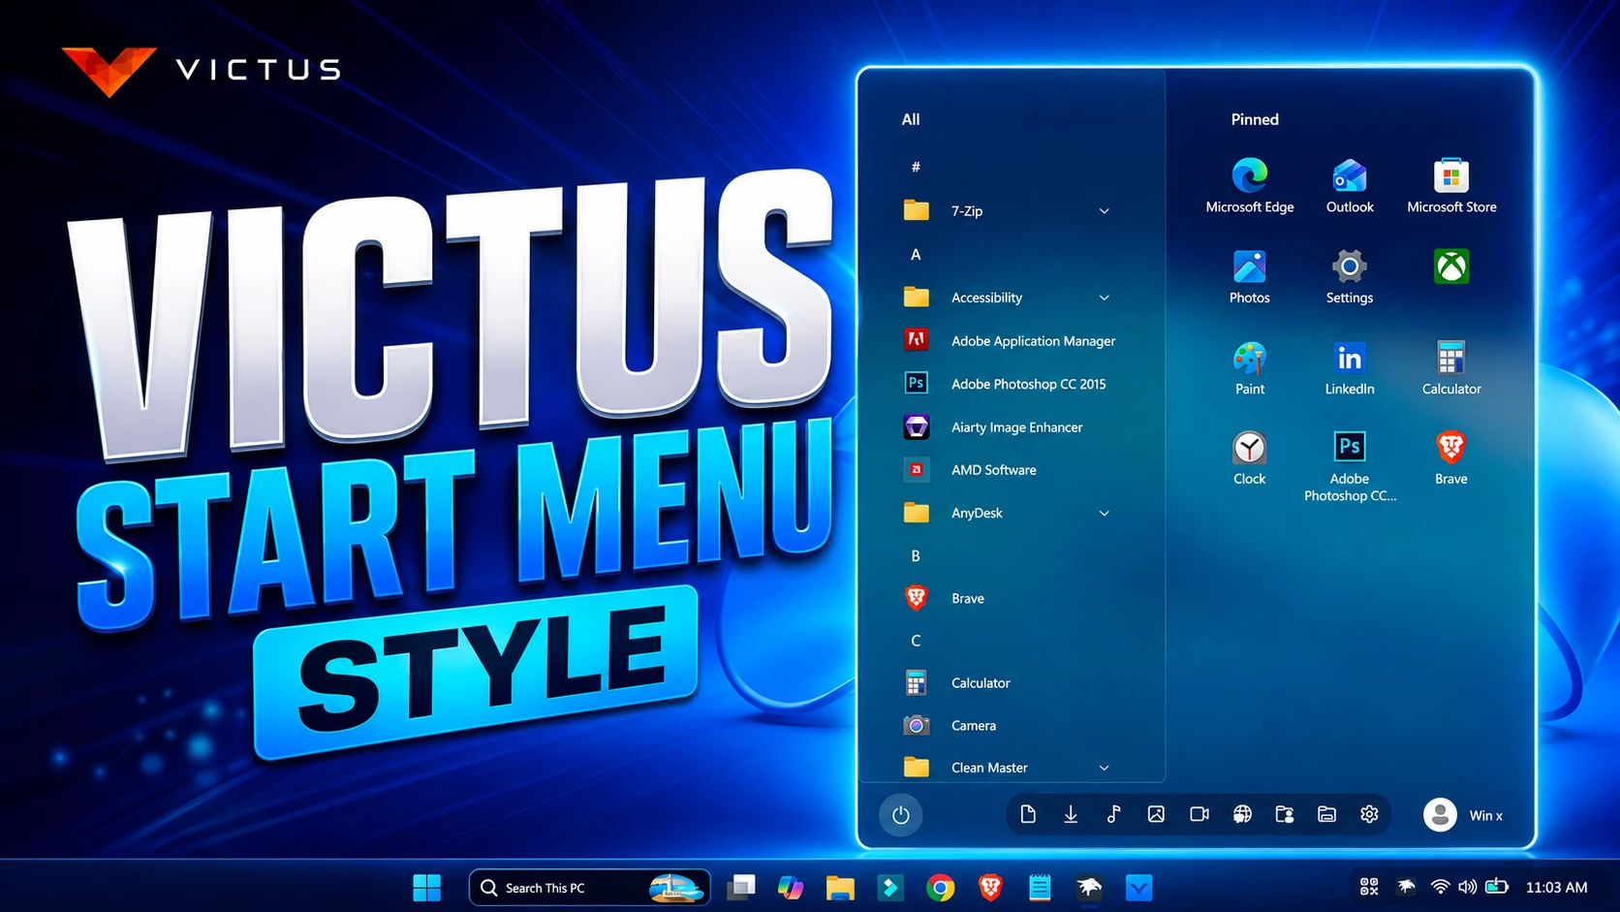
Task: Open settings gear in Start menu bottom bar
Action: (x=1369, y=814)
